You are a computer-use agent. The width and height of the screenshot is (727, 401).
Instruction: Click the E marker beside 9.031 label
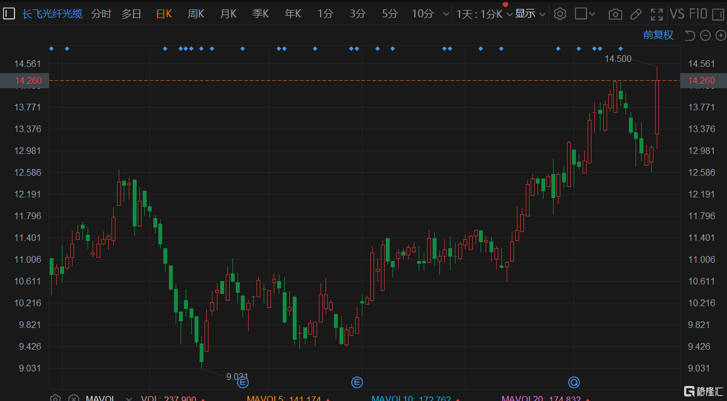pos(243,382)
